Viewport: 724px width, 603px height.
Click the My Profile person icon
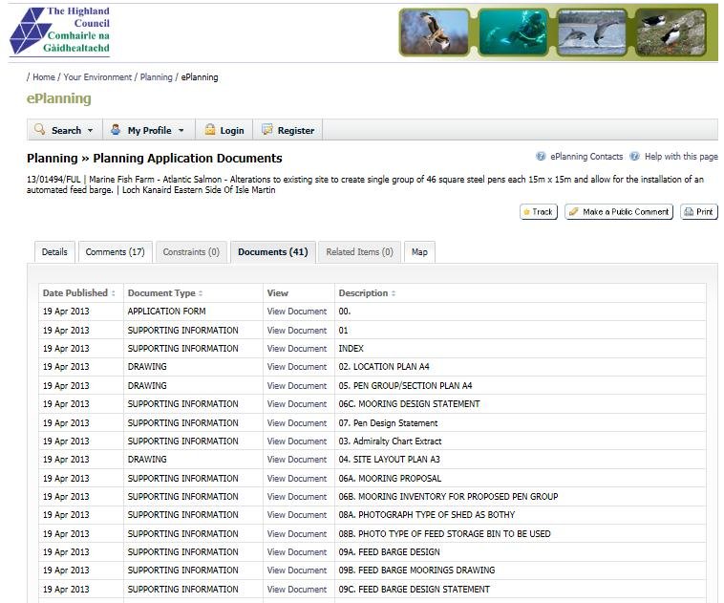click(116, 130)
